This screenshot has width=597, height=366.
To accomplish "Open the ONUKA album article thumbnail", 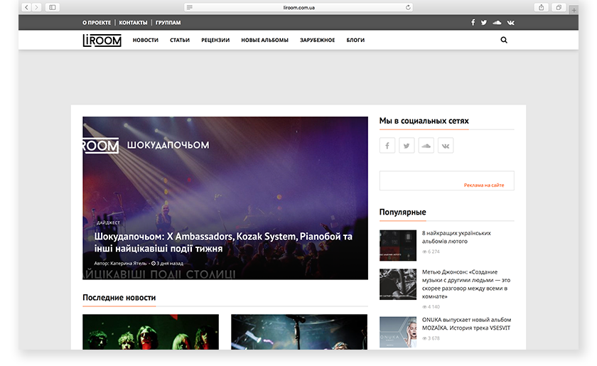I will pyautogui.click(x=398, y=330).
